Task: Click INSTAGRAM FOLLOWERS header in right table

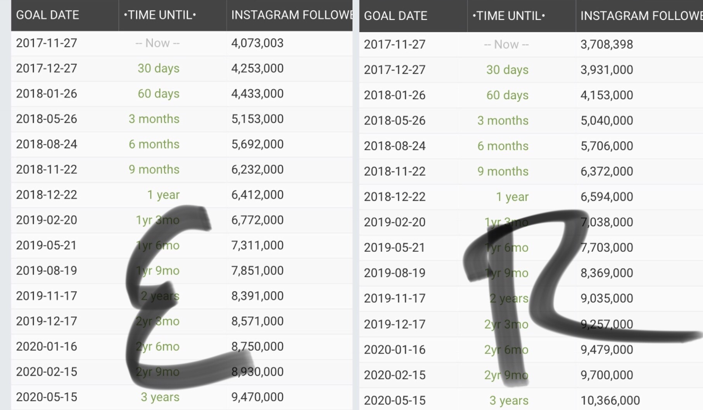Action: [x=641, y=16]
